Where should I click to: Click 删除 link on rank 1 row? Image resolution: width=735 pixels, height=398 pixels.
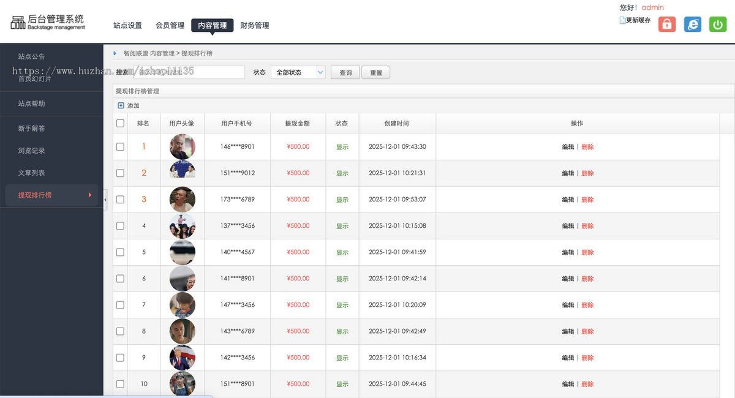coord(587,146)
